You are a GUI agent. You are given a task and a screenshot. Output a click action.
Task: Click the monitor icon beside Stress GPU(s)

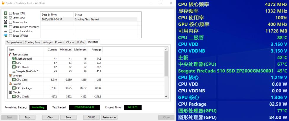[6, 35]
